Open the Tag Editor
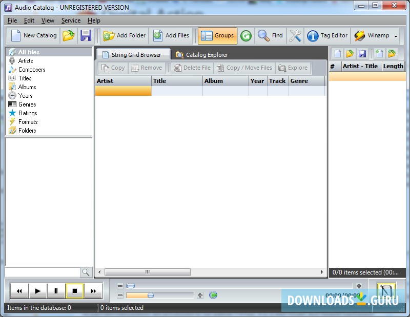Image resolution: width=410 pixels, height=317 pixels. point(327,35)
